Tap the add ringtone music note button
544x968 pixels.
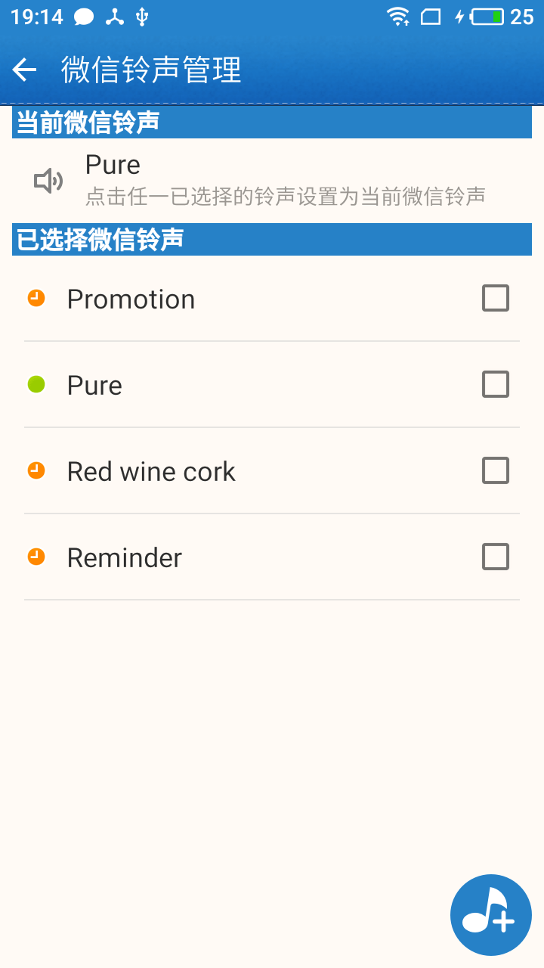pyautogui.click(x=491, y=915)
